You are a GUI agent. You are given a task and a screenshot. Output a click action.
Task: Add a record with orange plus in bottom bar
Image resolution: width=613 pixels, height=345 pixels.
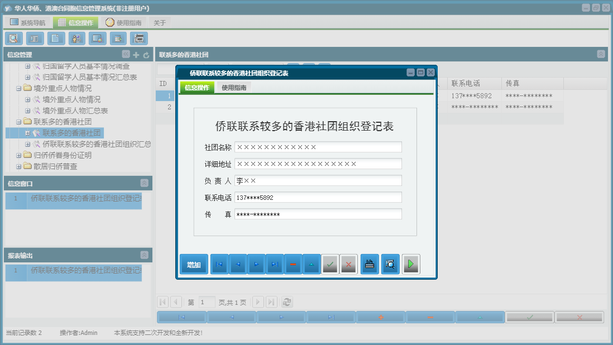(x=381, y=317)
